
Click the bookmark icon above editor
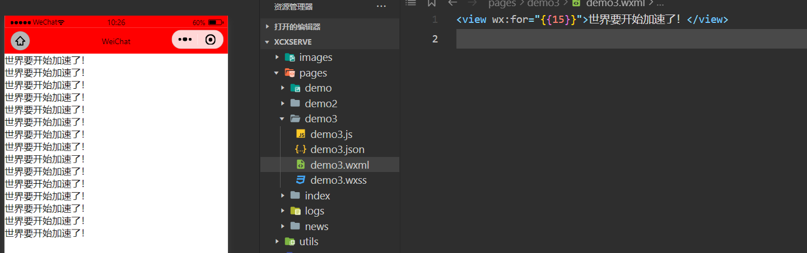(431, 3)
